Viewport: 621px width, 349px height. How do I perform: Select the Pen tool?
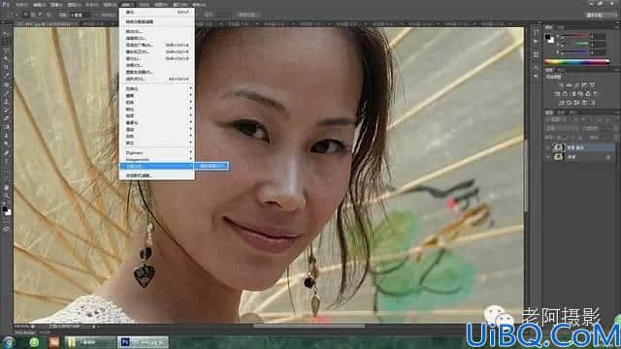[6, 153]
